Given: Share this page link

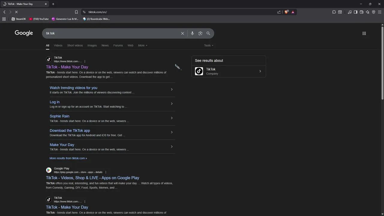Looking at the screenshot, I should point(279,12).
